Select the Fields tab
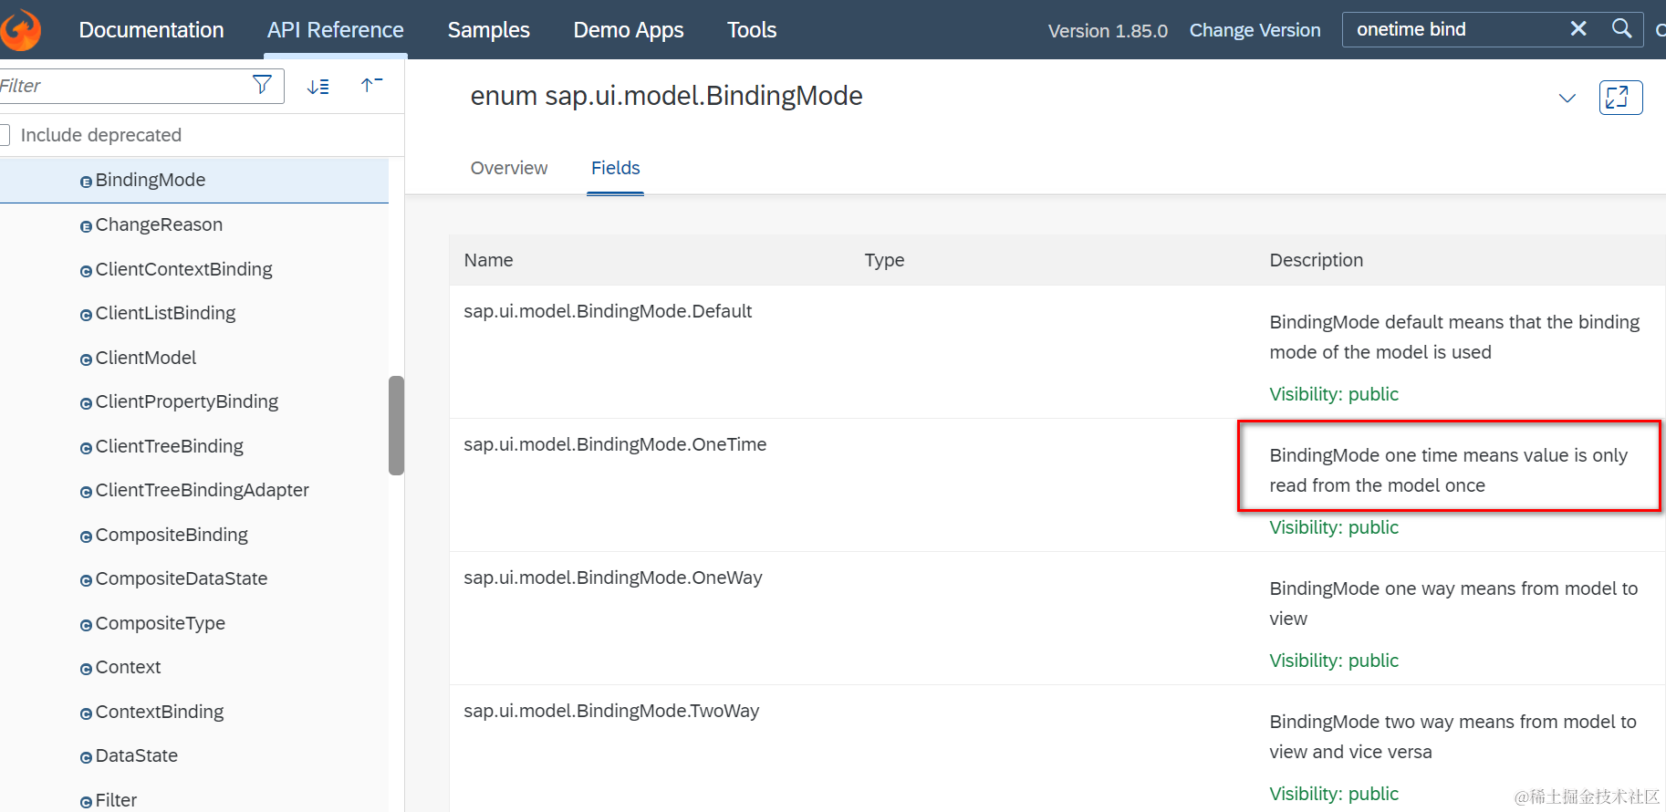Screen dimensions: 1666x812 click(615, 168)
